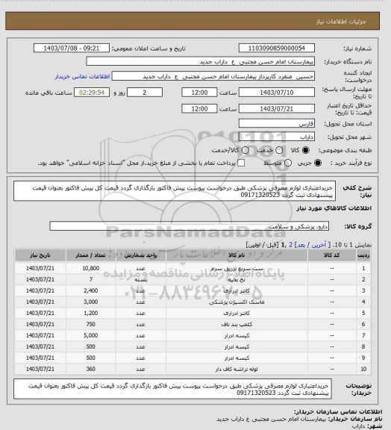The height and width of the screenshot is (430, 391).
Task: Click the نام کالا column header
Action: (x=237, y=255)
